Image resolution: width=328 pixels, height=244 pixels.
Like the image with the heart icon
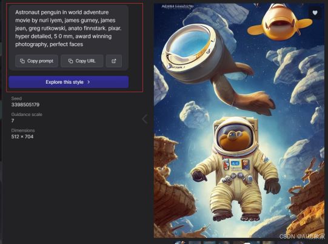pyautogui.click(x=315, y=13)
